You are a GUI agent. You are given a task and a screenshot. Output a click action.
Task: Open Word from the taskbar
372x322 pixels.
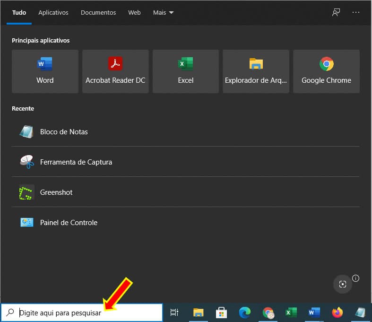pos(314,313)
